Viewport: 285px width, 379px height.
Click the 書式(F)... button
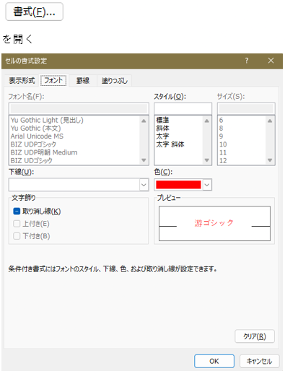(x=35, y=12)
